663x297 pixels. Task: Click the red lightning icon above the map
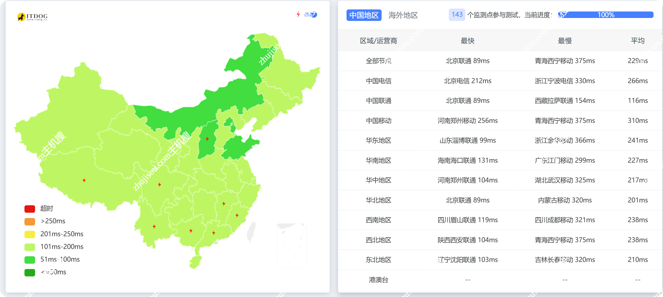(x=298, y=14)
